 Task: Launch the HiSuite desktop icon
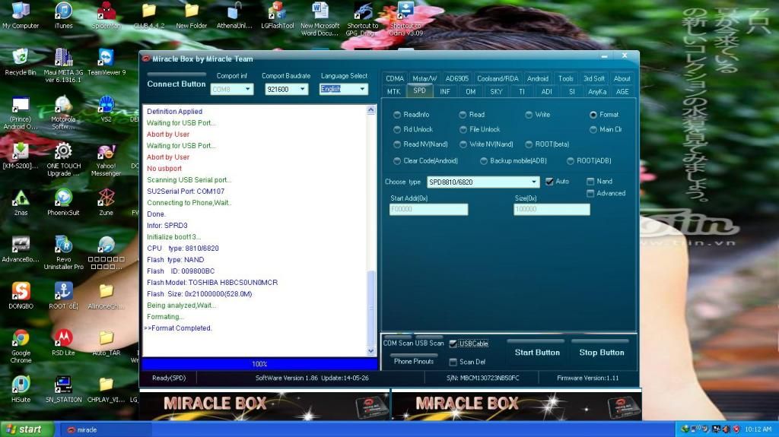coord(21,389)
